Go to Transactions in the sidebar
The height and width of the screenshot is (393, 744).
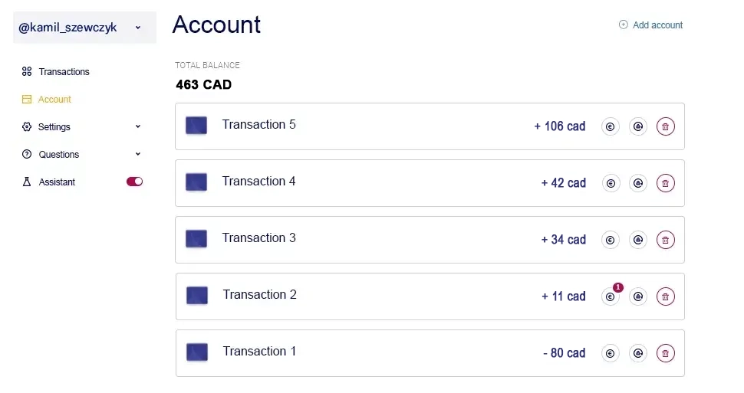coord(64,72)
